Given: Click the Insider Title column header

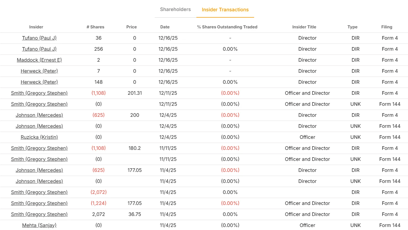Looking at the screenshot, I should pos(304,27).
